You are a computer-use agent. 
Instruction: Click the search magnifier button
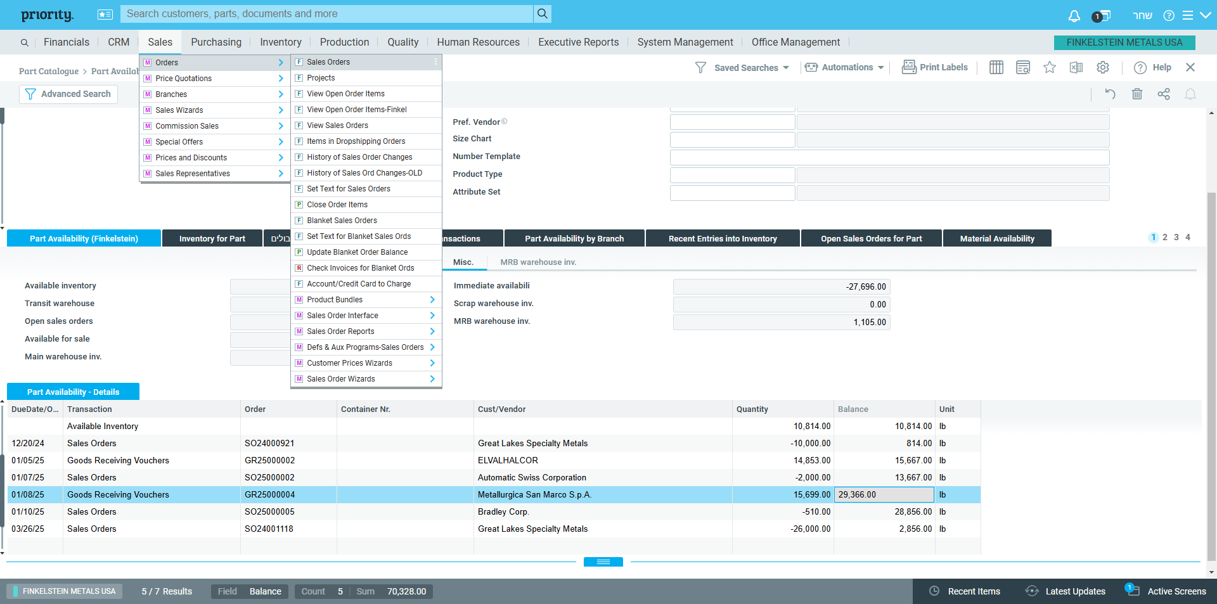click(x=543, y=14)
